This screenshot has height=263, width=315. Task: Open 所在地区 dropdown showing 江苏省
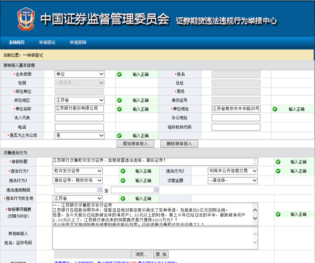point(79,100)
